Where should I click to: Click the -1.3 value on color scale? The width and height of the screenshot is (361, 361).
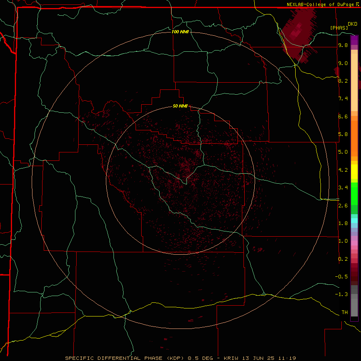[x=341, y=294]
